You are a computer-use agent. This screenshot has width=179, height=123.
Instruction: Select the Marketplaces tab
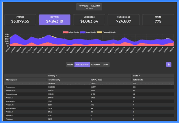point(82,65)
